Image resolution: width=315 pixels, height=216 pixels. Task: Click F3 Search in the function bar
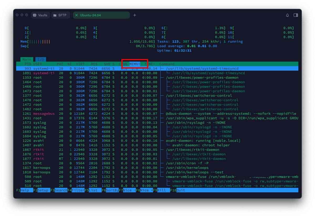(x=59, y=190)
